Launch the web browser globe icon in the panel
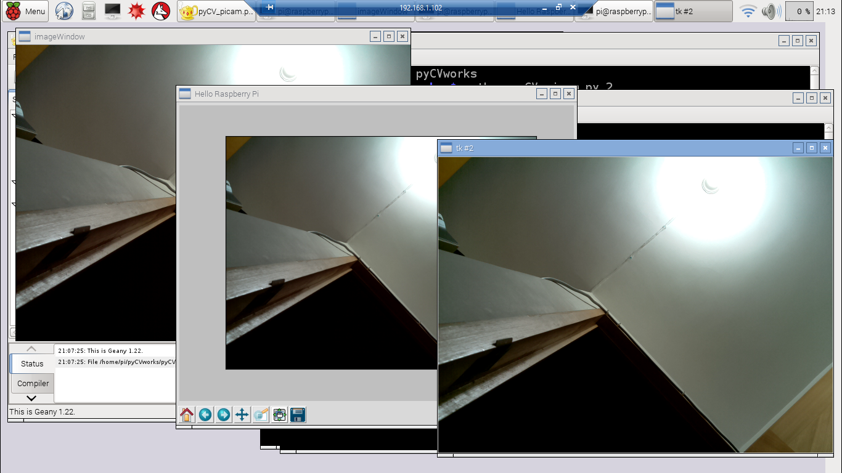This screenshot has height=473, width=842. (x=64, y=11)
